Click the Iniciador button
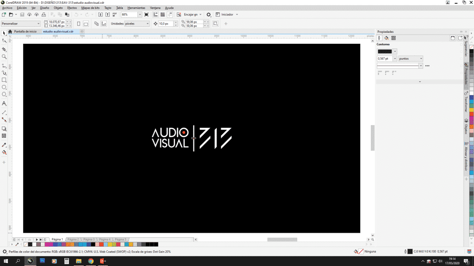Screen dimensions: 474x266 [x=227, y=15]
